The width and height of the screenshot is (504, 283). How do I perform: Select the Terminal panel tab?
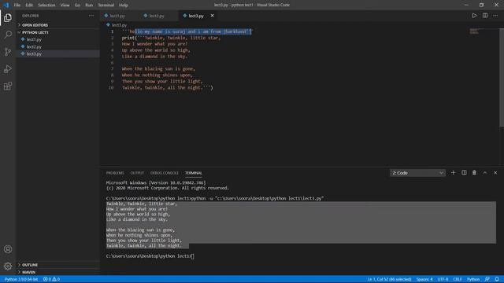(194, 173)
